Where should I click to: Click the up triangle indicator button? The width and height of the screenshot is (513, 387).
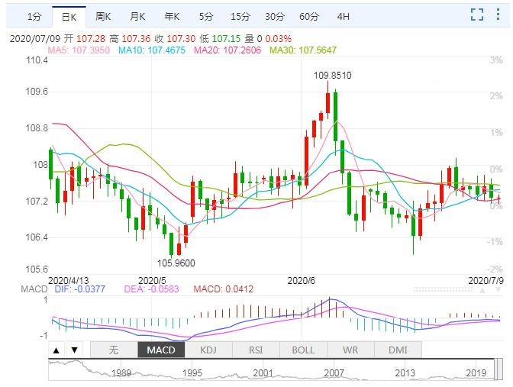56,350
